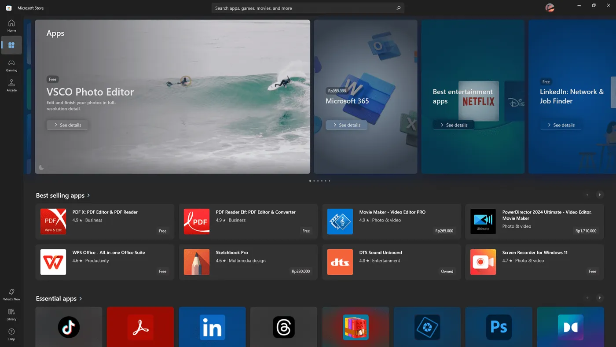Click Free label on Screen Recorder card
Image resolution: width=616 pixels, height=347 pixels.
(x=593, y=271)
